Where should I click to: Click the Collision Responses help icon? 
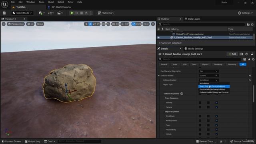click(x=182, y=94)
